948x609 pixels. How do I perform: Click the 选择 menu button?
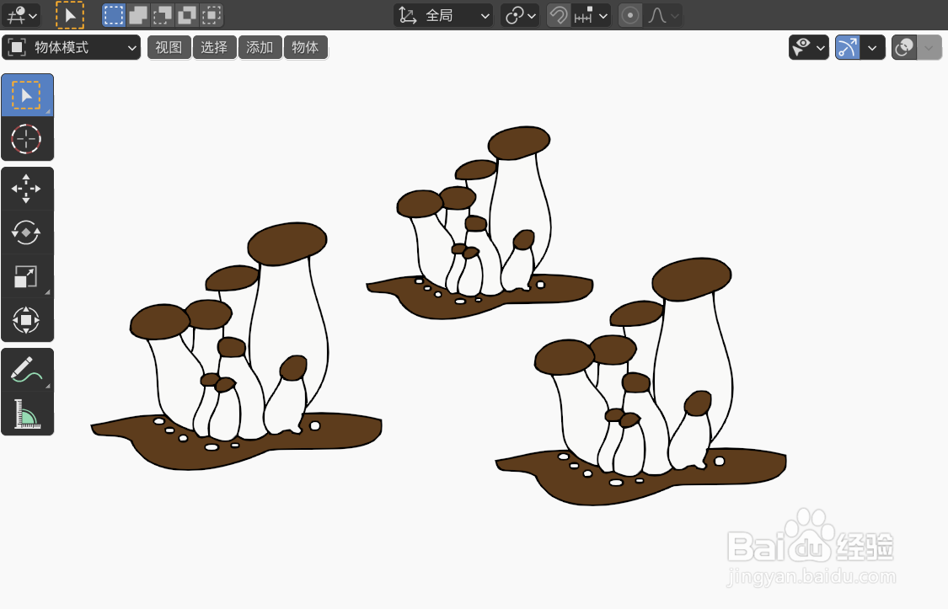point(214,47)
